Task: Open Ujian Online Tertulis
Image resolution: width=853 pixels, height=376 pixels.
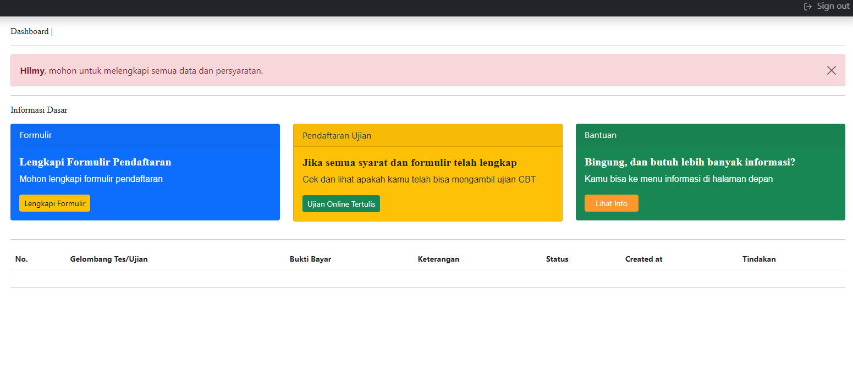Action: point(341,204)
